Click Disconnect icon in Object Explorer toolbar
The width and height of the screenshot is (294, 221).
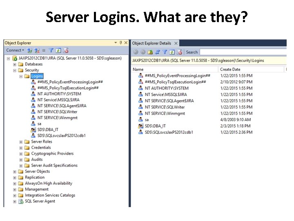click(37, 50)
